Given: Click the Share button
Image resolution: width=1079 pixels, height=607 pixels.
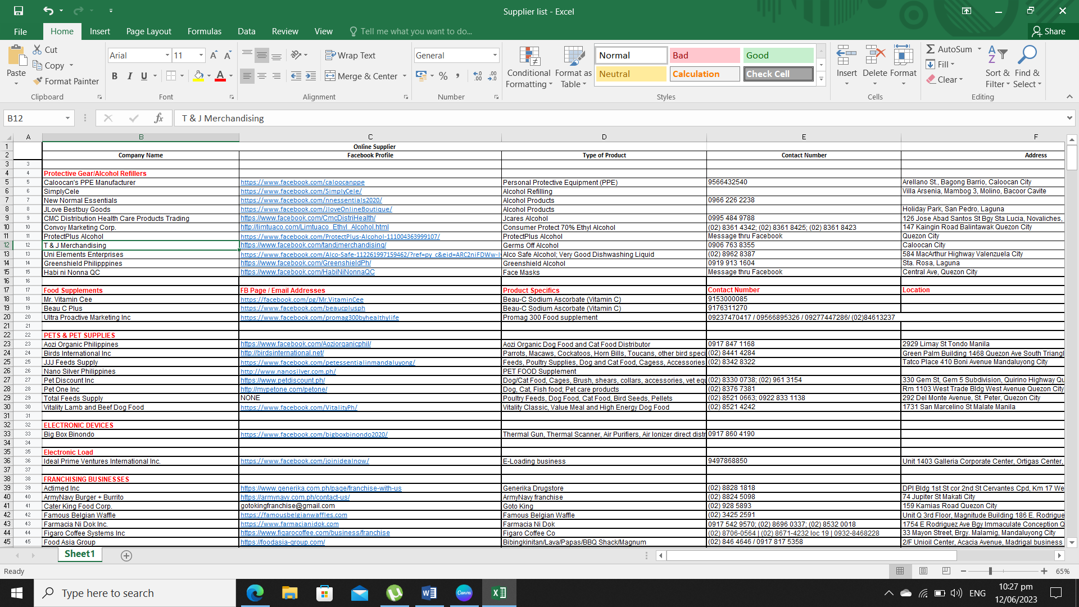Looking at the screenshot, I should click(1049, 31).
